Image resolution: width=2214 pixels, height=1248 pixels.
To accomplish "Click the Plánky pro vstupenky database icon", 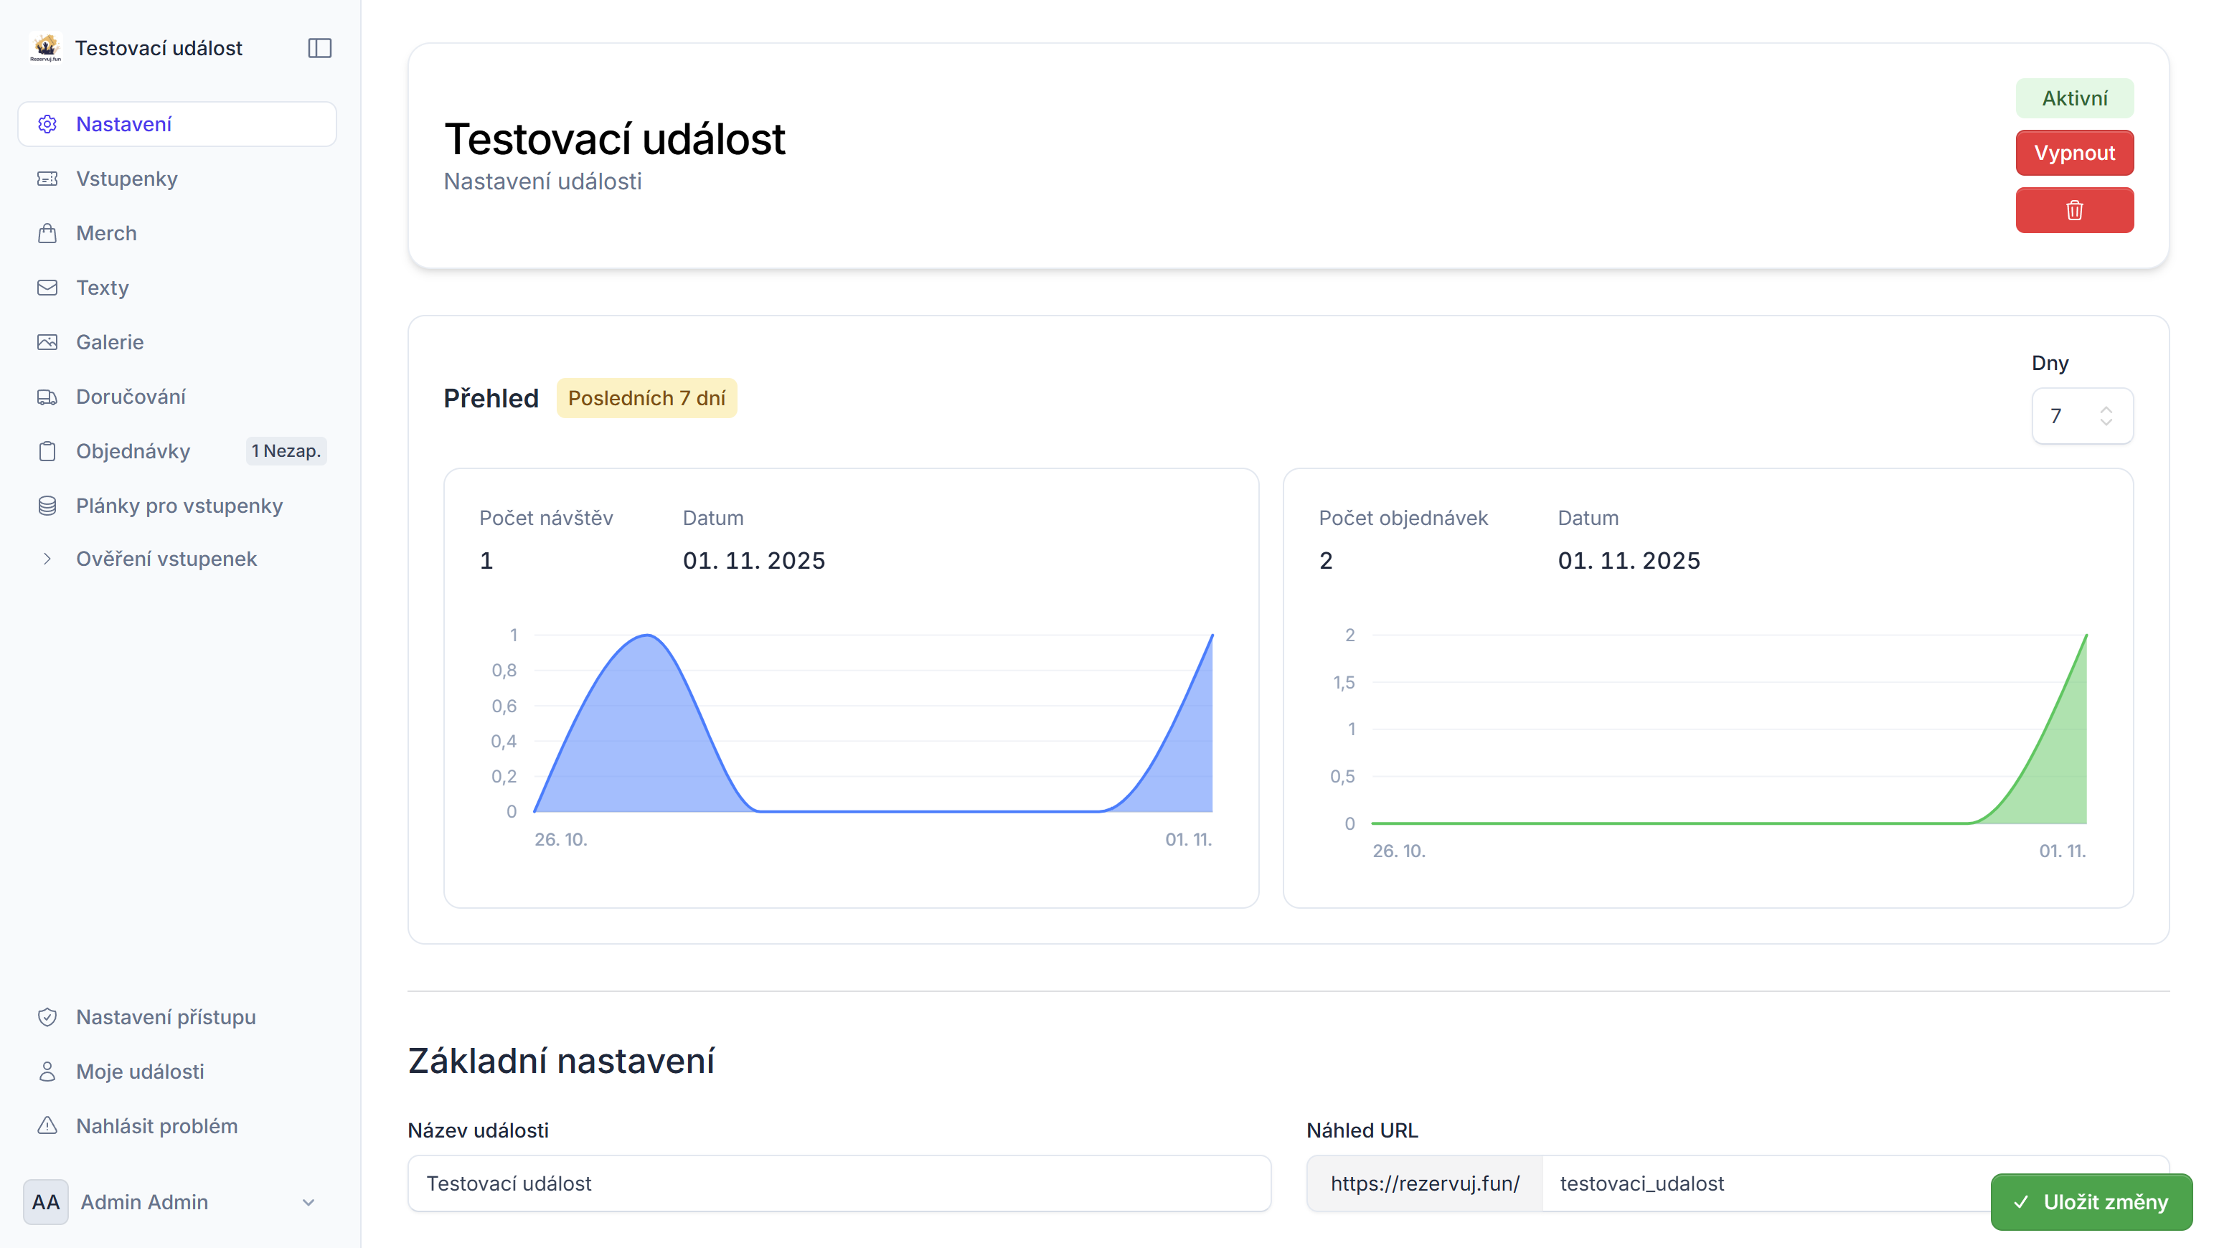I will tap(47, 506).
